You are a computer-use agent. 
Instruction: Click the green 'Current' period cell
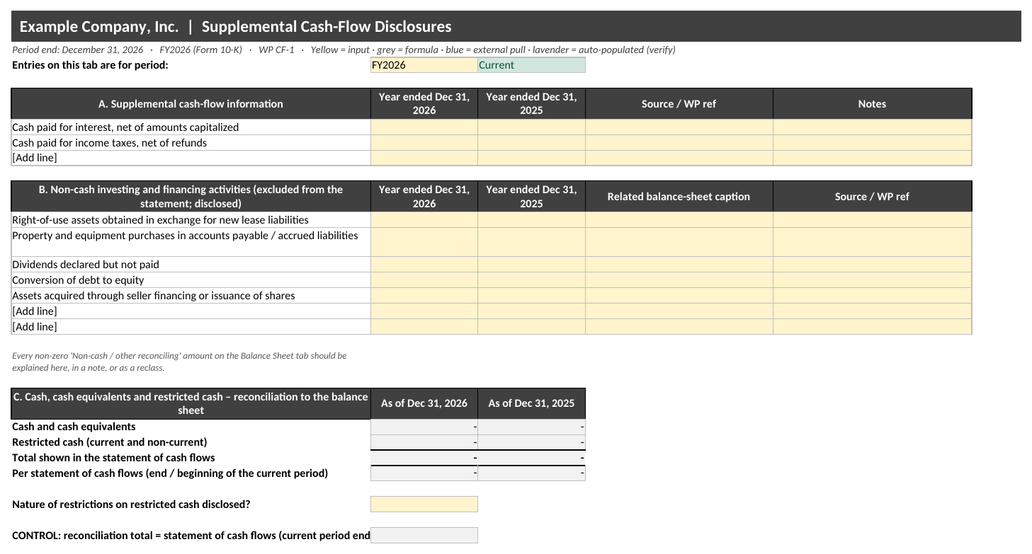pyautogui.click(x=532, y=65)
